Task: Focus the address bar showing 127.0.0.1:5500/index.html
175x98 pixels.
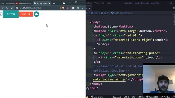Action: (38, 8)
